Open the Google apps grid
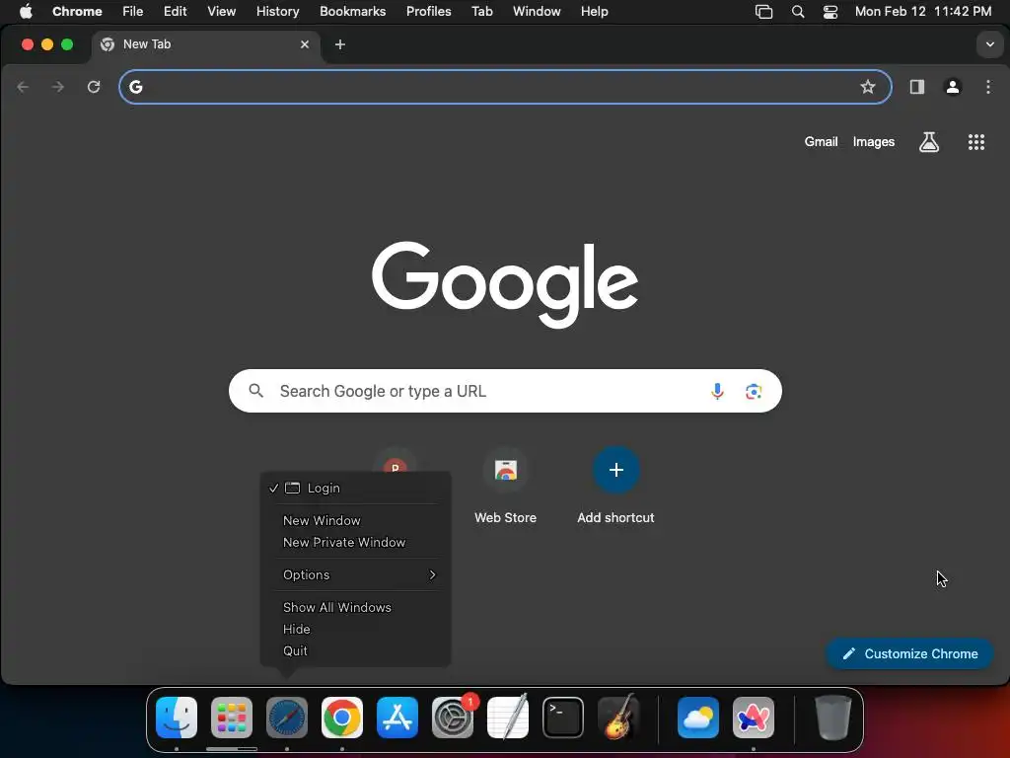Image resolution: width=1010 pixels, height=758 pixels. coord(976,142)
